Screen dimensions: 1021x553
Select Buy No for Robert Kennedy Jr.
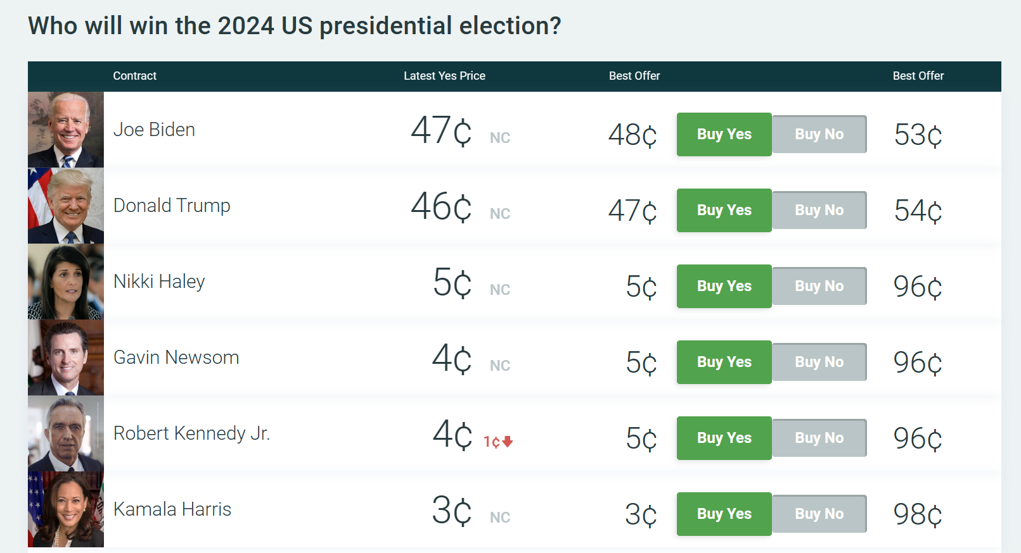(819, 438)
